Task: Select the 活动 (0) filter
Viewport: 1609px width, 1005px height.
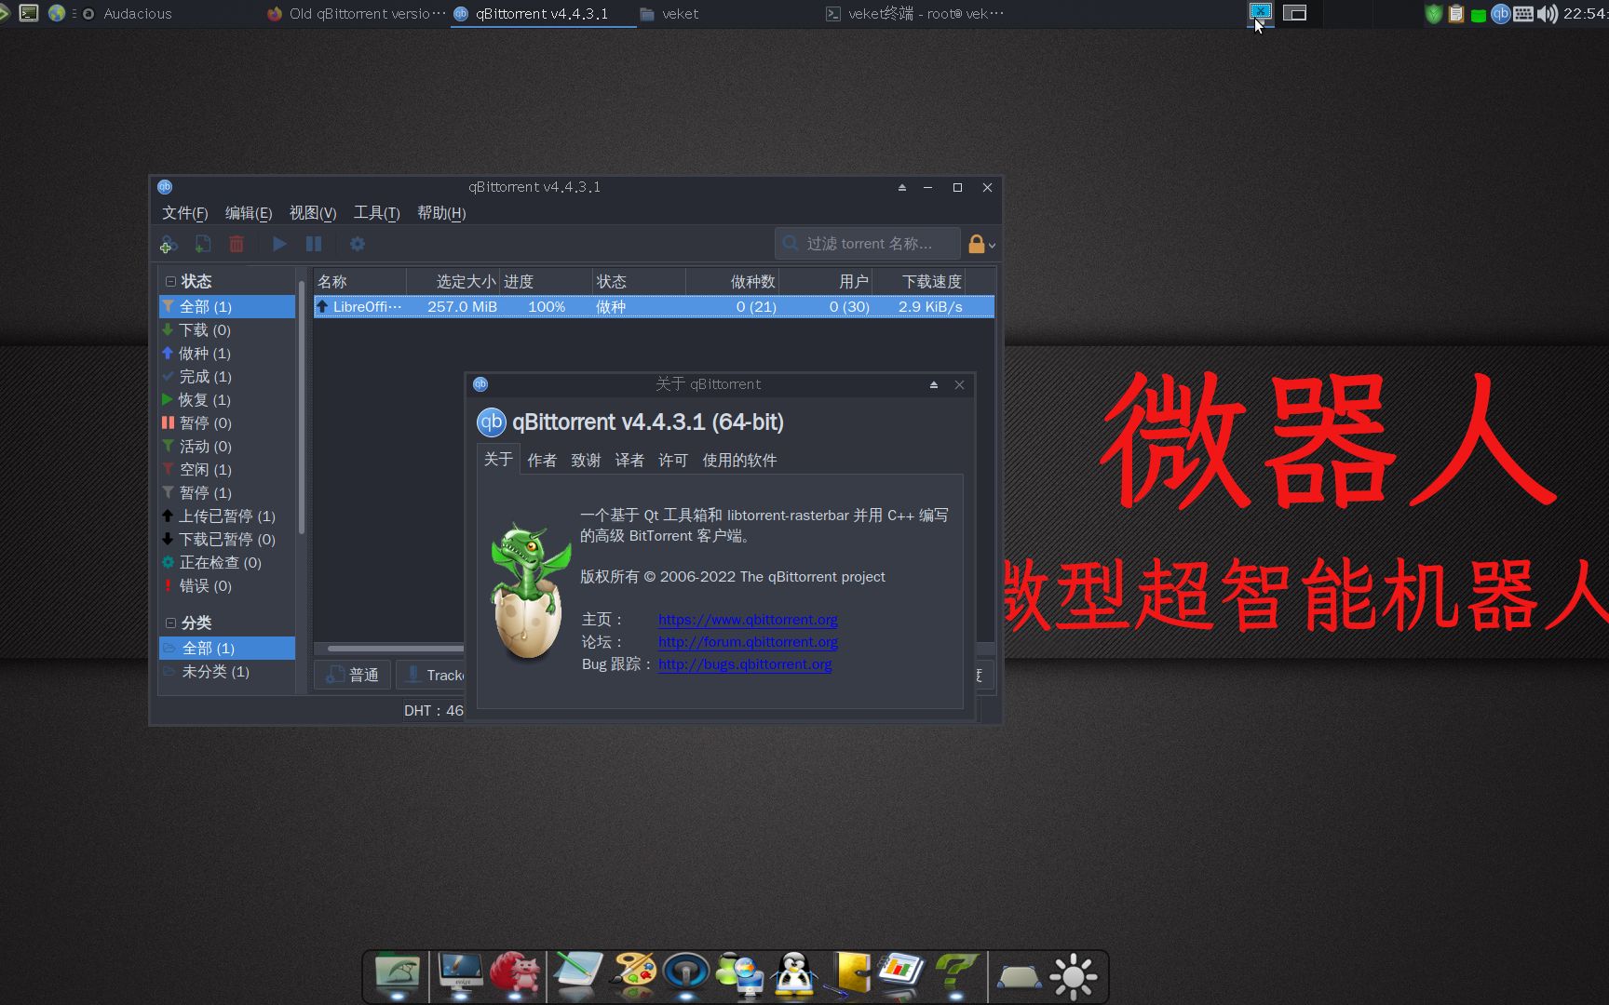Action: [x=227, y=446]
